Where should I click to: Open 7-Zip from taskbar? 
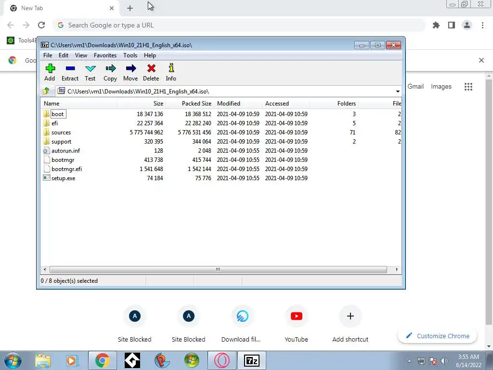point(252,360)
